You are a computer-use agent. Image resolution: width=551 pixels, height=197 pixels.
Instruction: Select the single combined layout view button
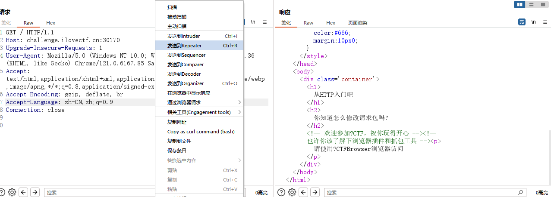pos(543,4)
